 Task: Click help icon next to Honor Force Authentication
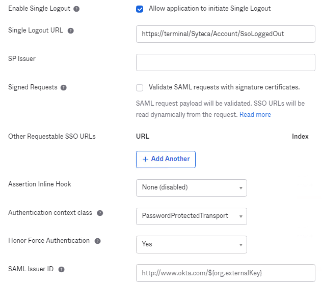[x=97, y=241]
